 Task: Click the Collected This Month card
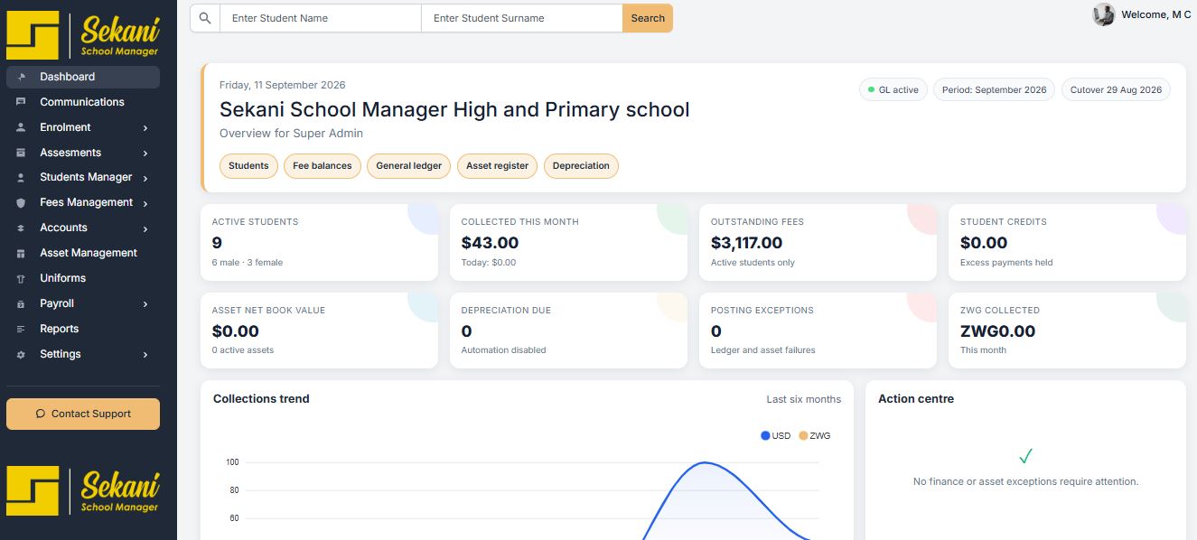568,242
